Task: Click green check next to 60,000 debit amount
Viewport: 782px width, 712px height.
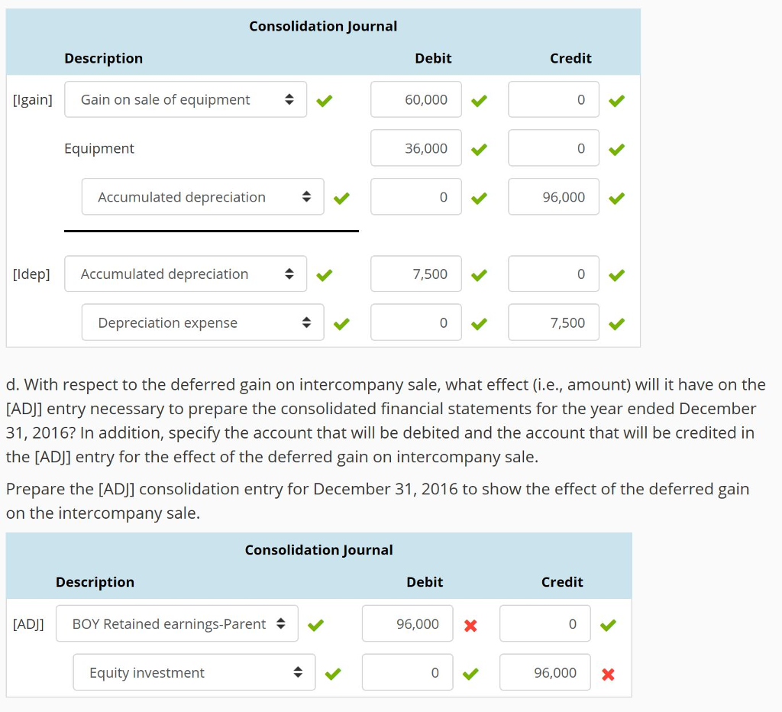Action: tap(479, 99)
